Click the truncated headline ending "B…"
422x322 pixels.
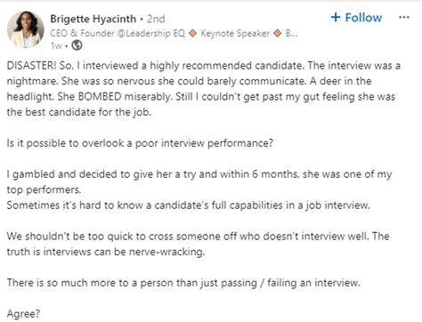(x=292, y=33)
